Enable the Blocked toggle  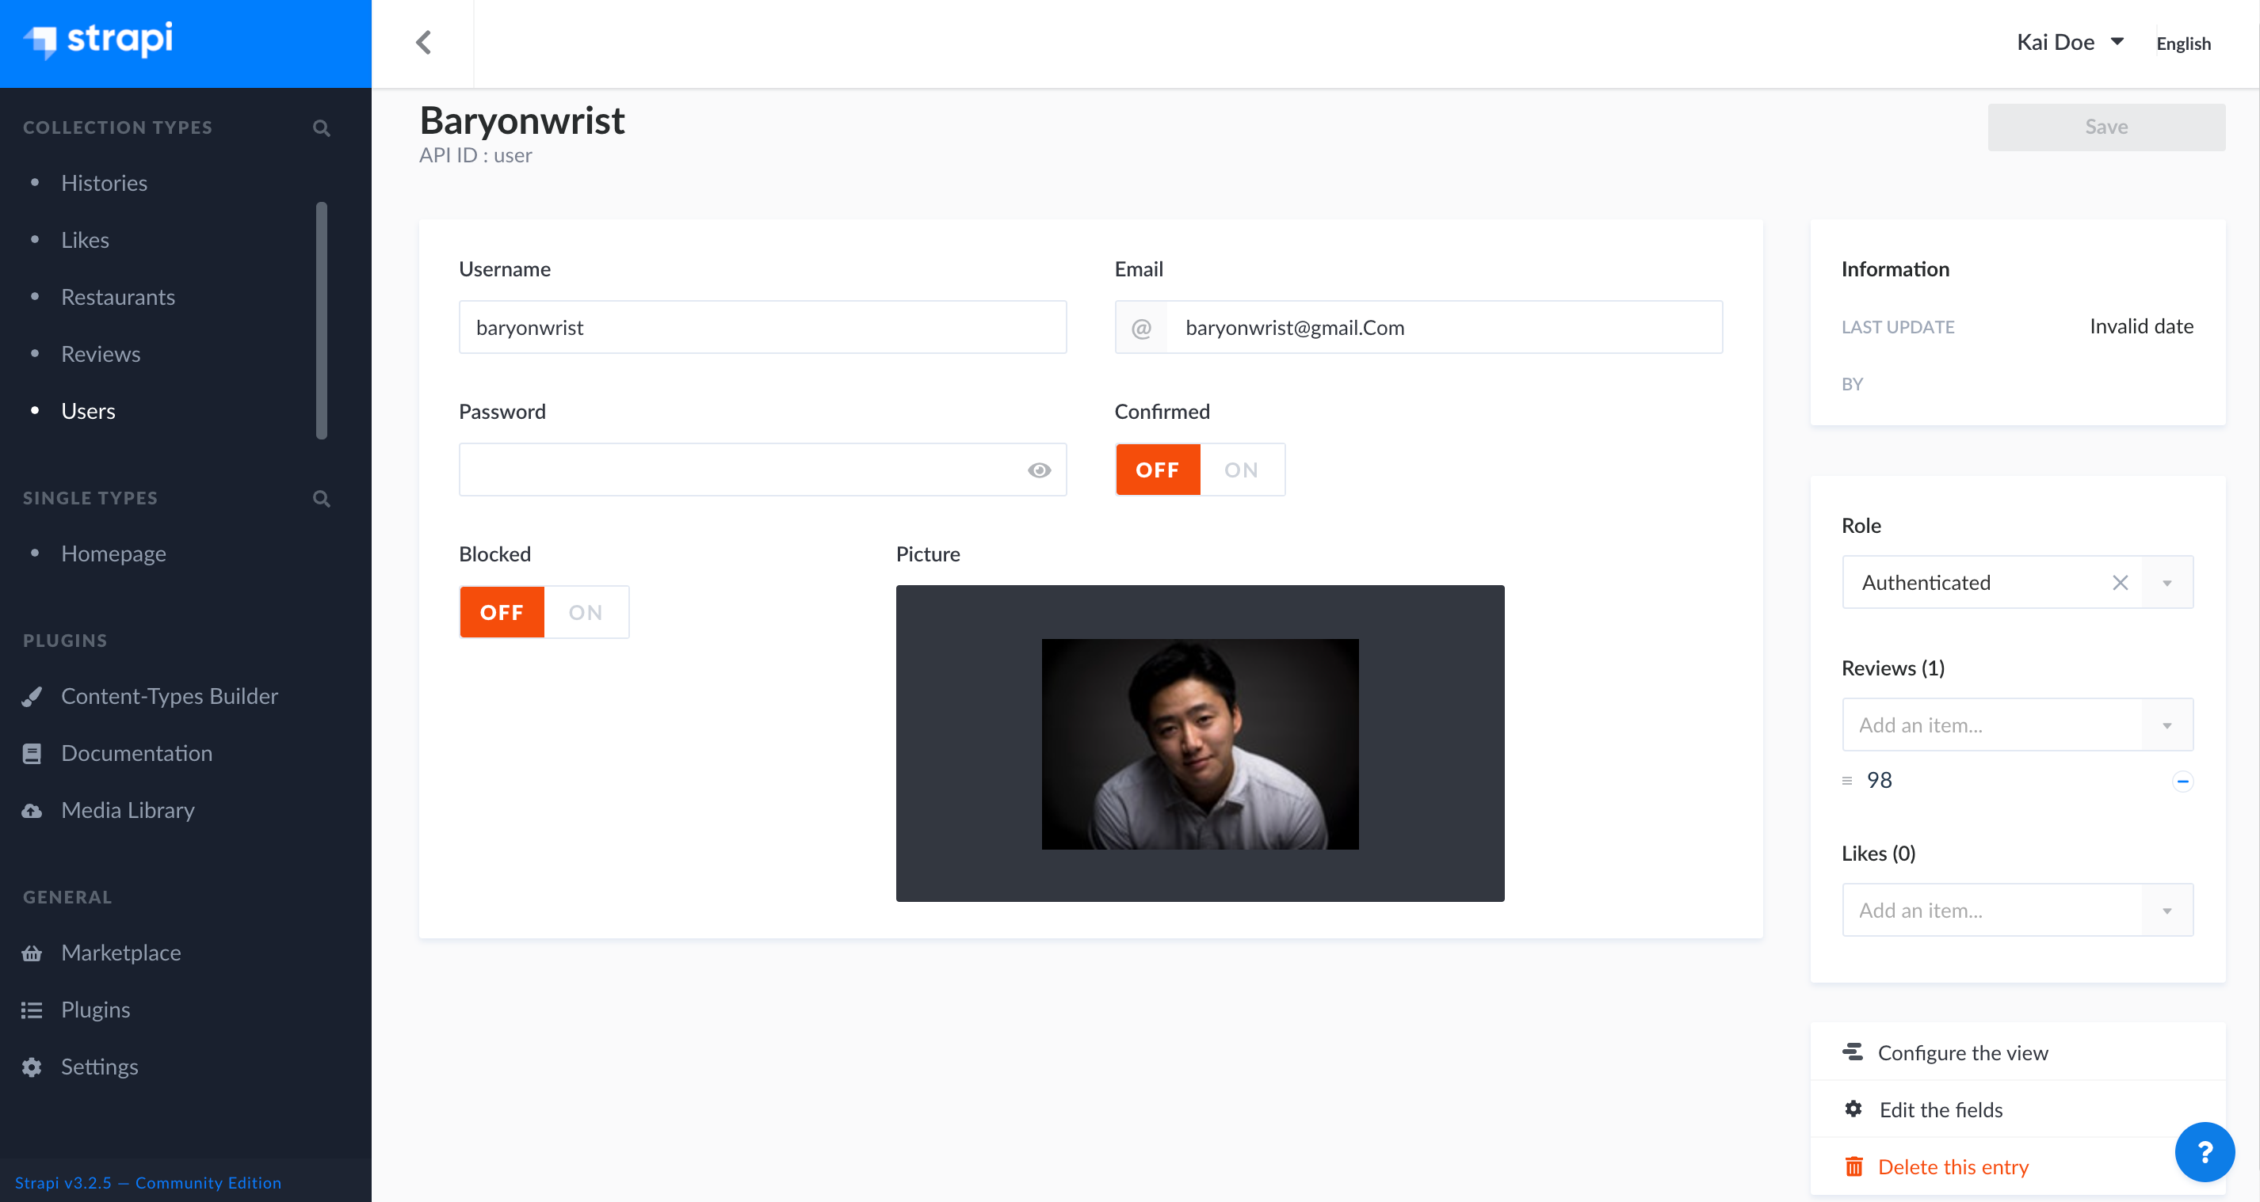click(585, 612)
